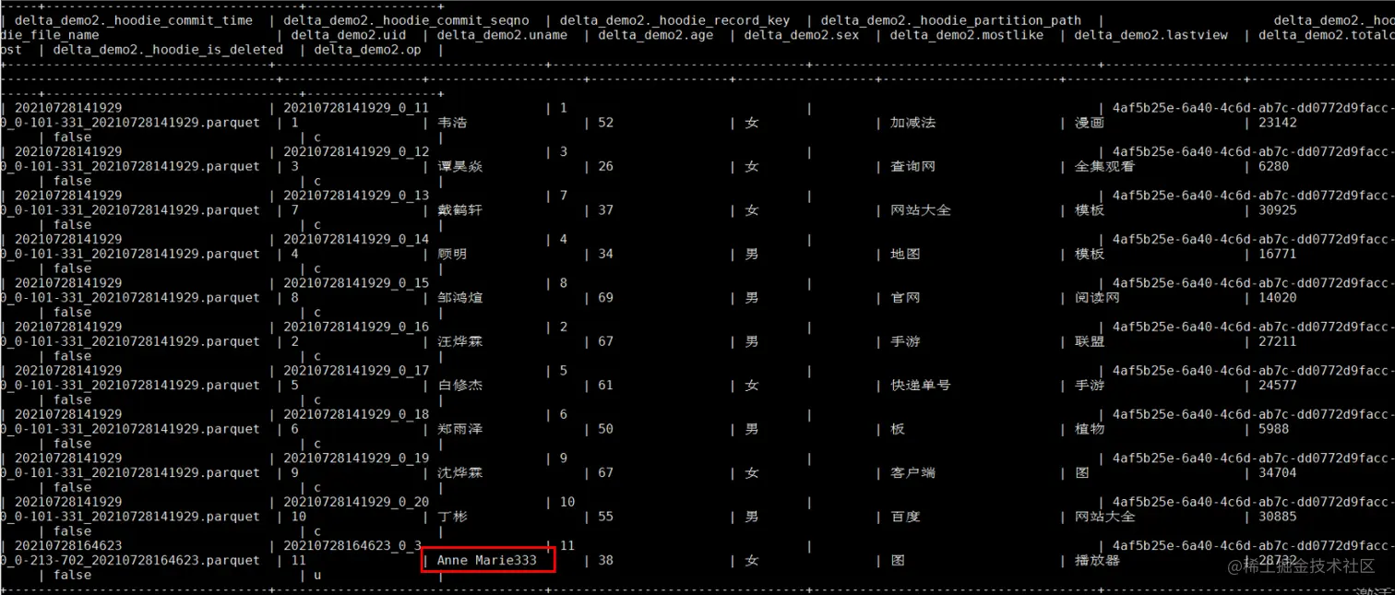Click lastview value 阅读网
This screenshot has height=595, width=1395.
point(1097,298)
